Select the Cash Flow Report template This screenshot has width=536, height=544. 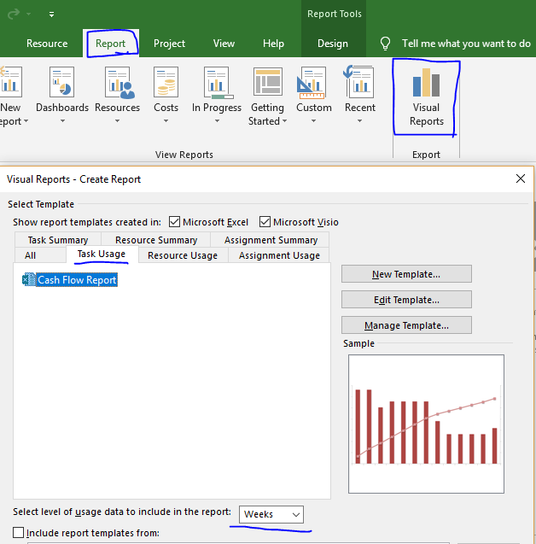pyautogui.click(x=77, y=280)
